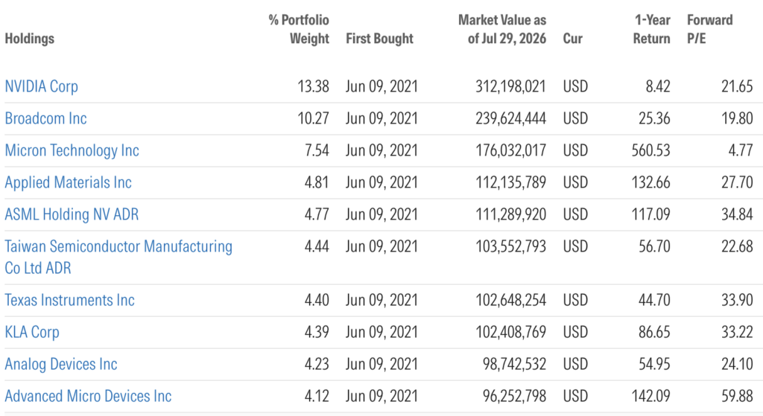Select ASML forward P/E 34.84
The height and width of the screenshot is (416, 763).
[737, 215]
